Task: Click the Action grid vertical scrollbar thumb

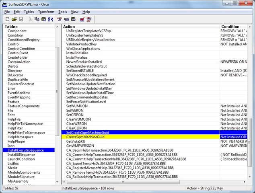Action: pyautogui.click(x=249, y=142)
